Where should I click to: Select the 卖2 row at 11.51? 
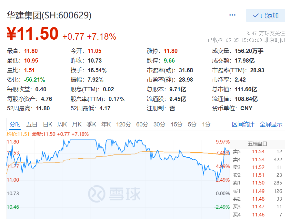(x=257, y=175)
